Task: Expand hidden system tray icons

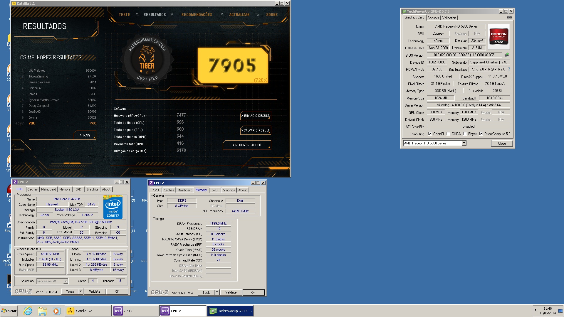Action: pos(536,311)
